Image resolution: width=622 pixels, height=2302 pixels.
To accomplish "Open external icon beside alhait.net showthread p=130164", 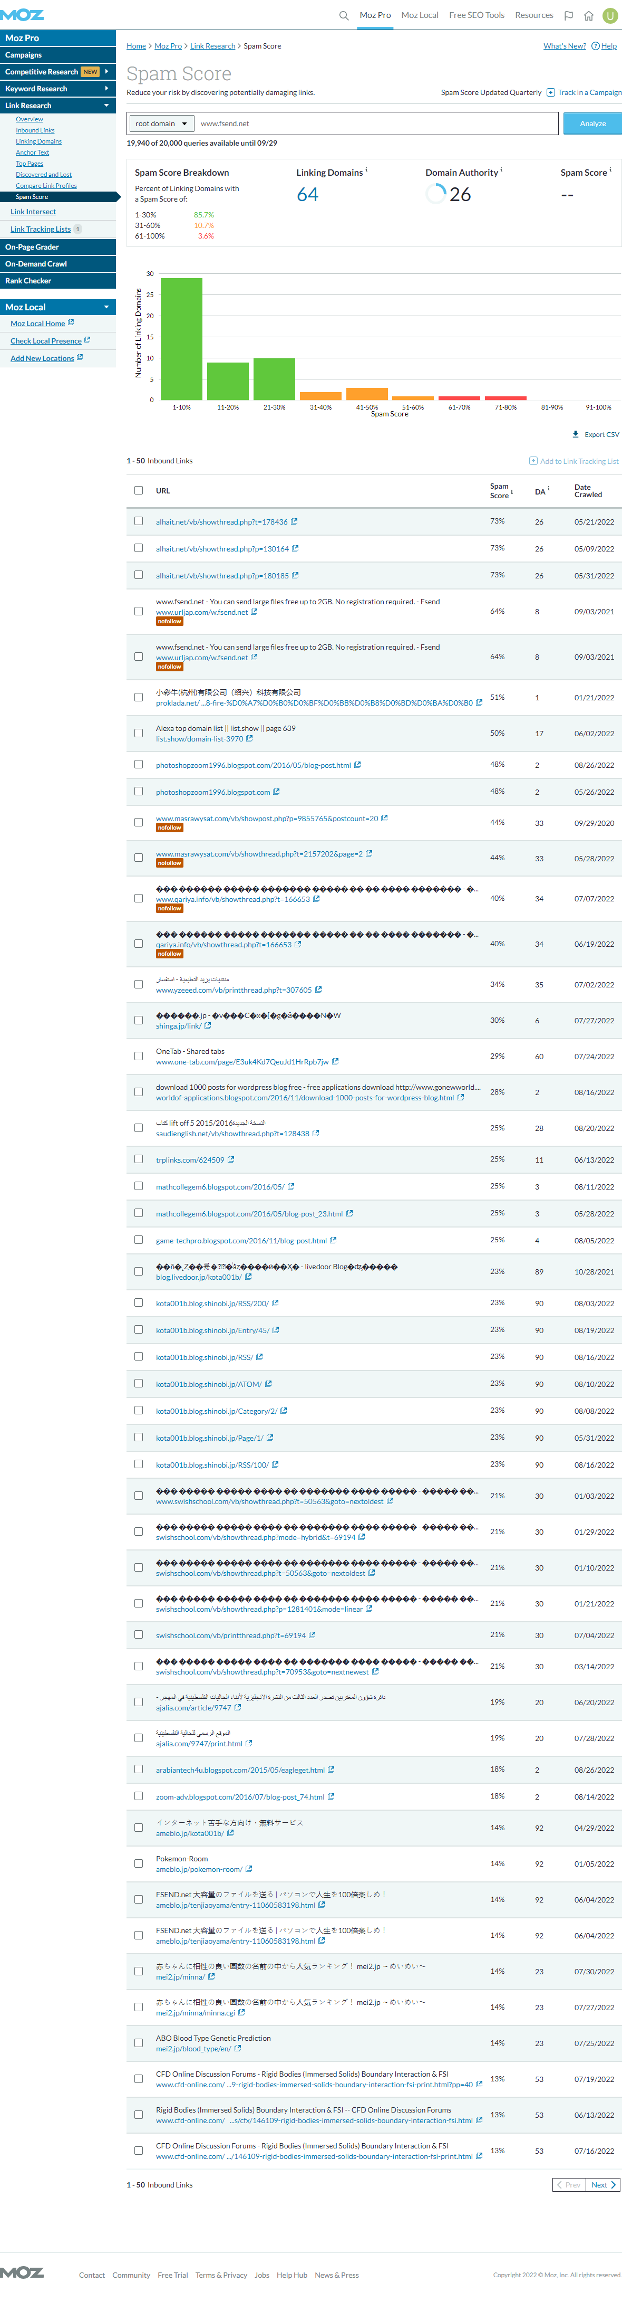I will [x=295, y=549].
